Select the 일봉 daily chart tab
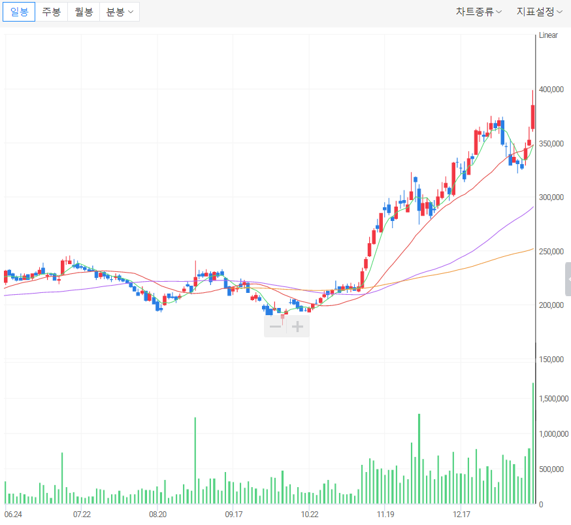The width and height of the screenshot is (571, 525). click(x=19, y=12)
